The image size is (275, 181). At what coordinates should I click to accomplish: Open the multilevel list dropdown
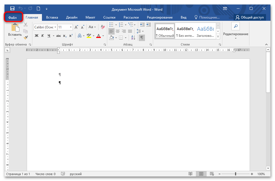135,25
